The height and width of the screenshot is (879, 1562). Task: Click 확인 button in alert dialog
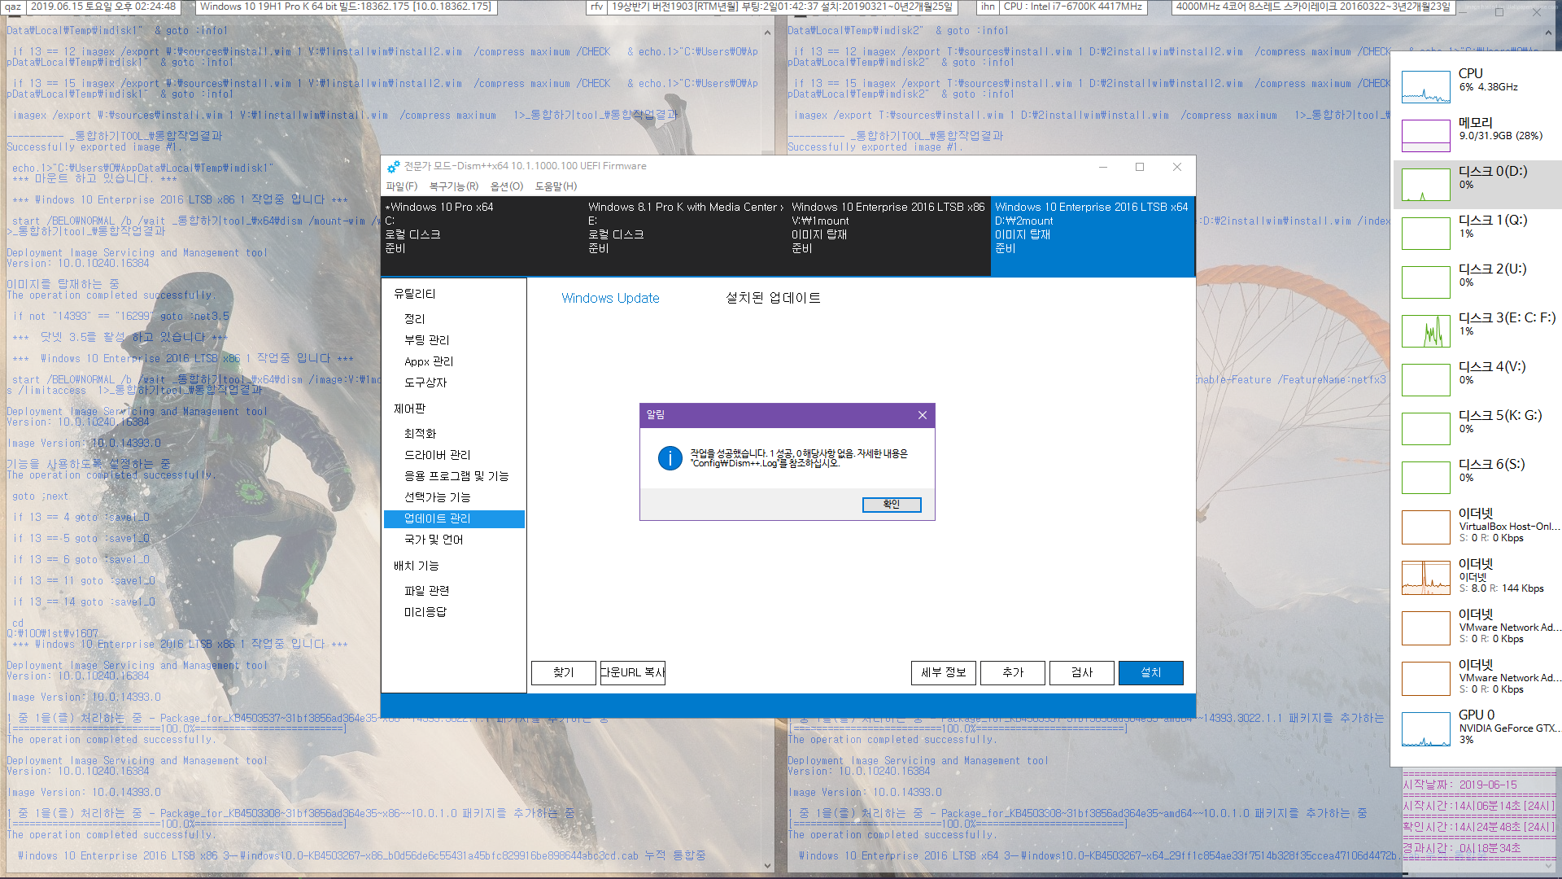click(892, 505)
